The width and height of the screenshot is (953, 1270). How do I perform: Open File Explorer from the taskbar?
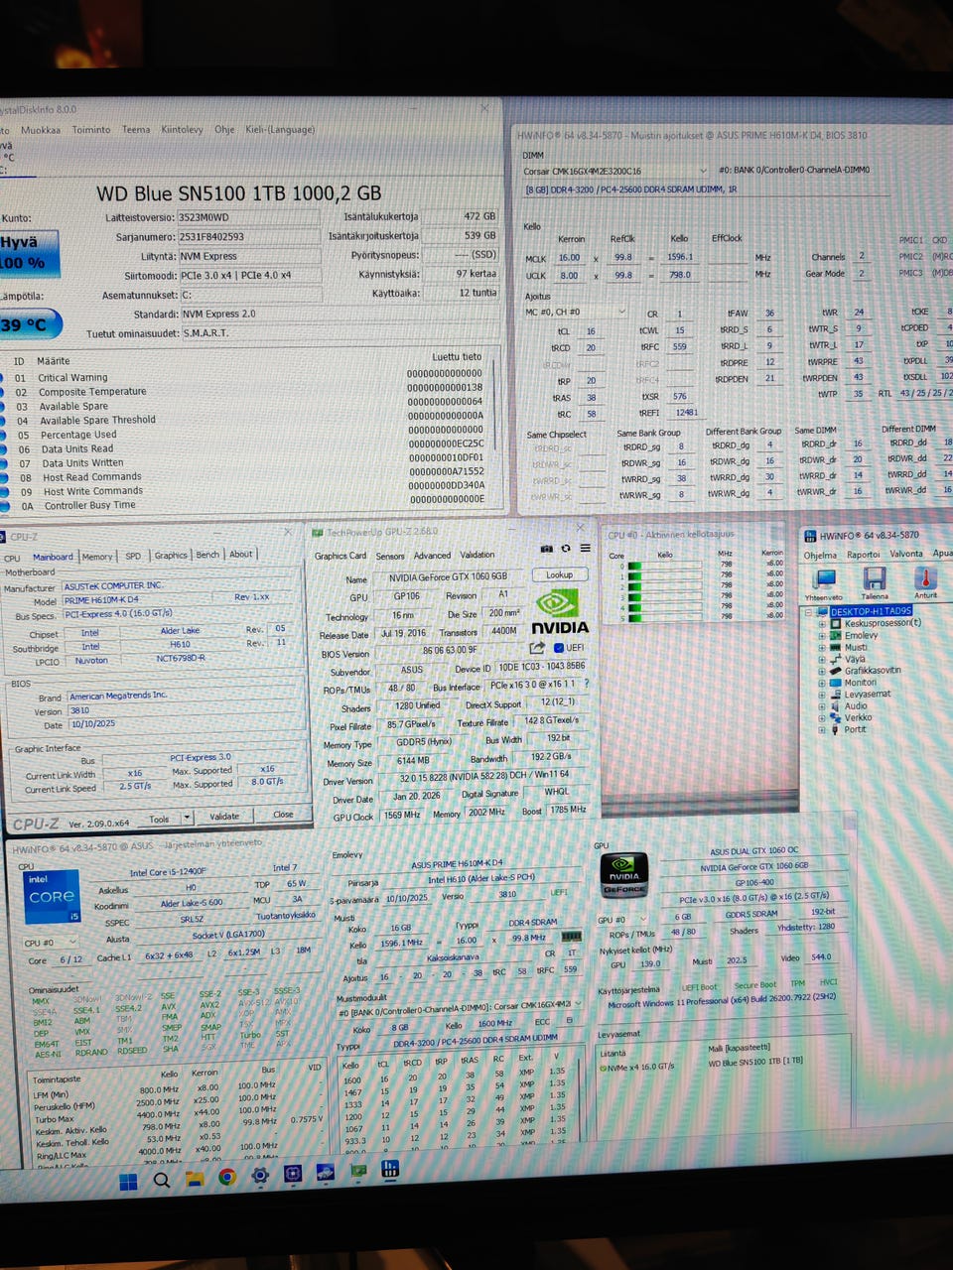[195, 1179]
